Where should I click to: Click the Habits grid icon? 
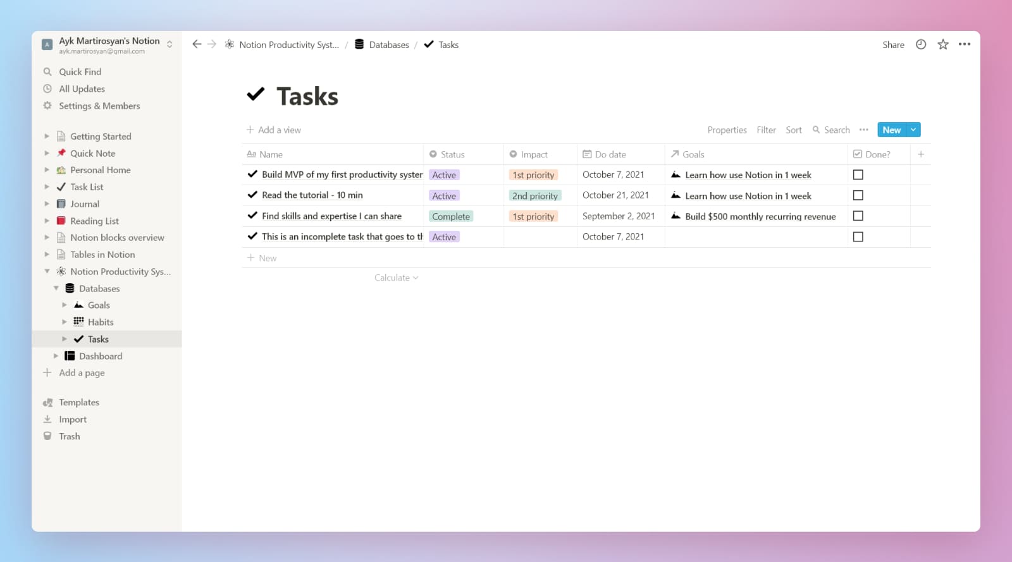78,322
